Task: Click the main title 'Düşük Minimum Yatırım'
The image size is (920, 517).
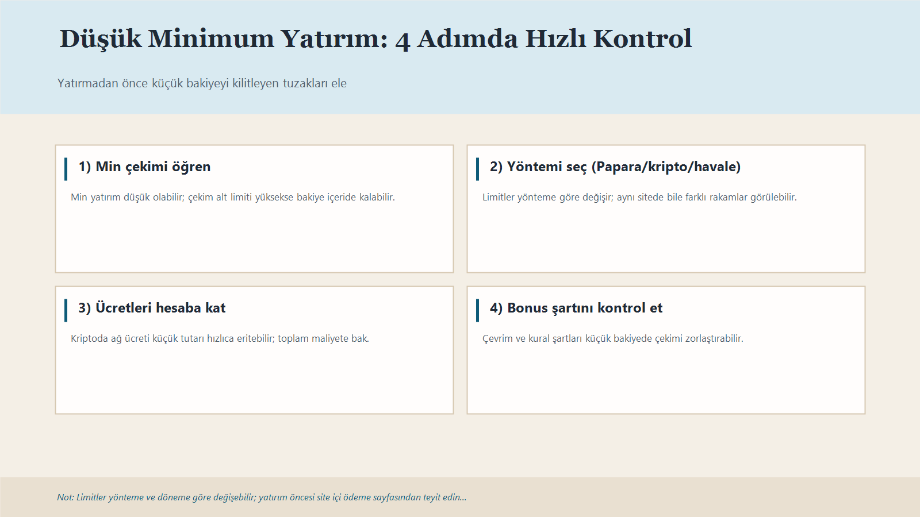Action: point(374,39)
